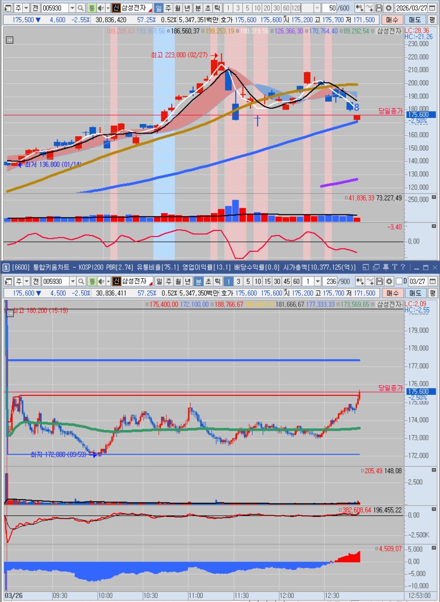Add indicator in bottom chart toolbar
This screenshot has height=602, width=440.
coord(370,281)
